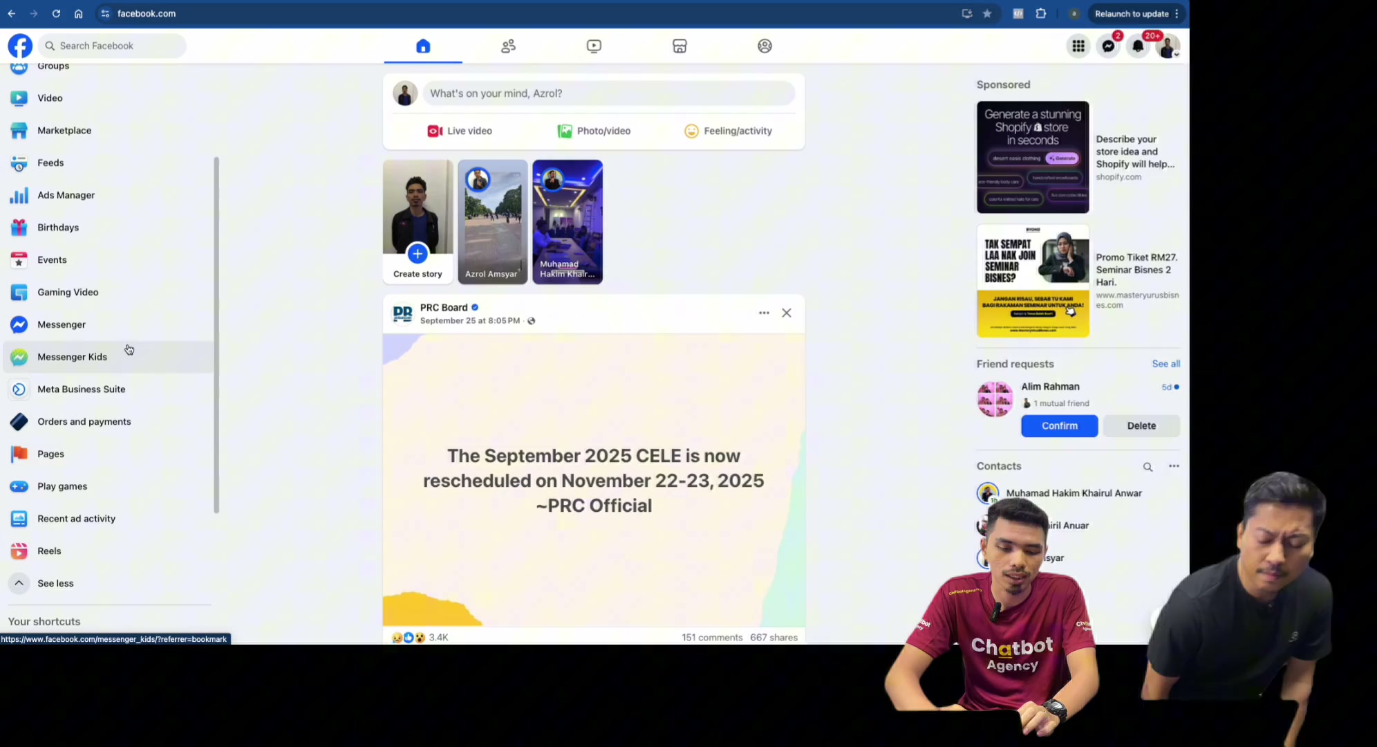Open Meta Business Suite in sidebar
The height and width of the screenshot is (747, 1377).
coord(109,389)
